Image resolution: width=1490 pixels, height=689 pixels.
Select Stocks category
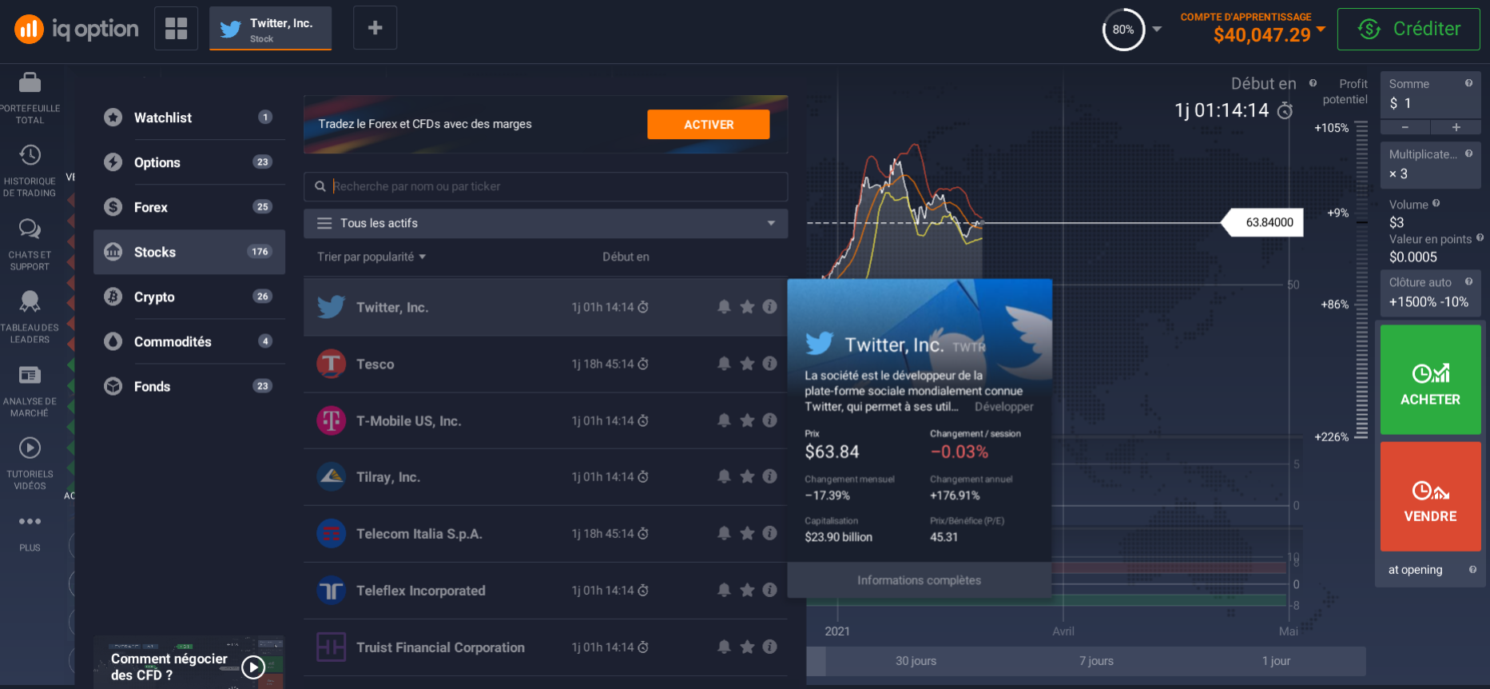[x=189, y=252]
